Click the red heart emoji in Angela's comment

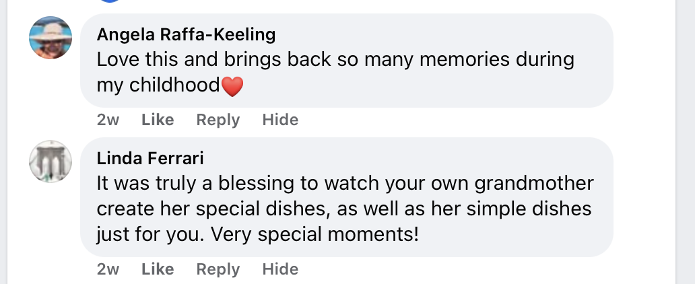coord(232,86)
